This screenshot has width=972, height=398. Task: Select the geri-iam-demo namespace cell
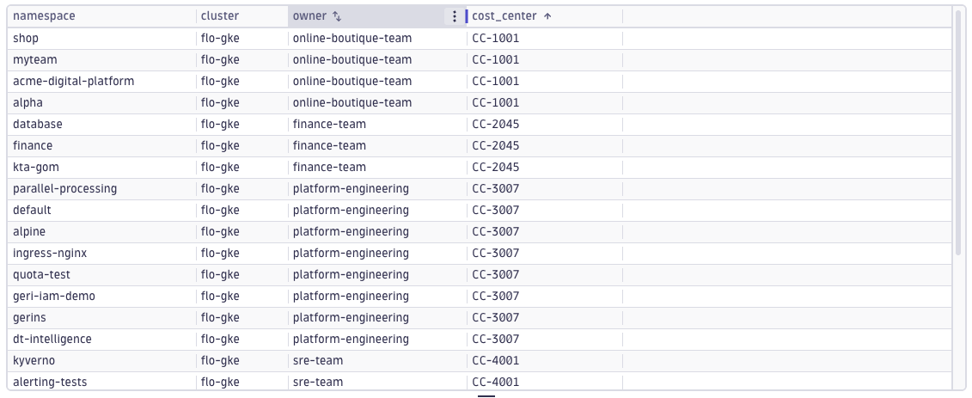tap(101, 297)
